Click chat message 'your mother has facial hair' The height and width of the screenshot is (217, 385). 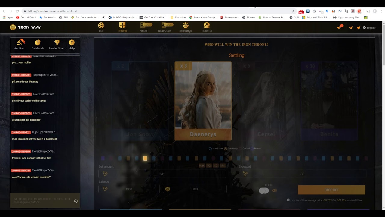coord(26,120)
